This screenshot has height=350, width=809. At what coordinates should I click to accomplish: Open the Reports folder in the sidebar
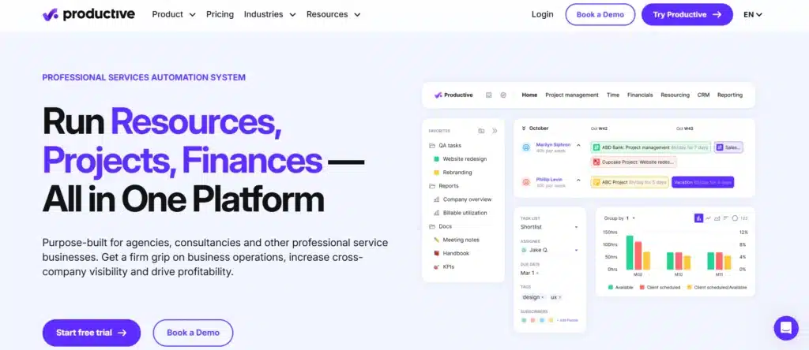tap(444, 186)
